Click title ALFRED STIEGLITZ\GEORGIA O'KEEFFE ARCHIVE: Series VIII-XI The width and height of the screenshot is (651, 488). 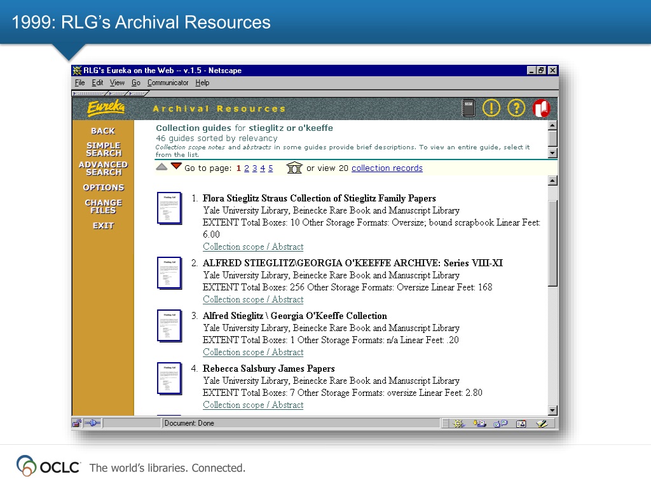353,263
